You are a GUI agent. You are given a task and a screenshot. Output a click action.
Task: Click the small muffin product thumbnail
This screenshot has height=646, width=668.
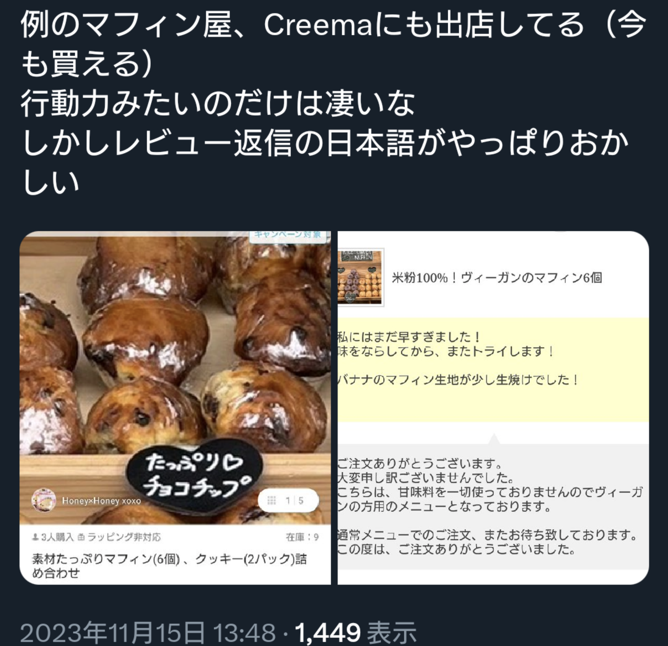pos(360,278)
